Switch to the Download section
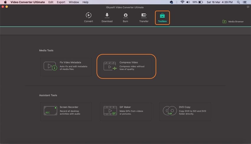Viewport: 251px width, 144px height. [x=107, y=15]
